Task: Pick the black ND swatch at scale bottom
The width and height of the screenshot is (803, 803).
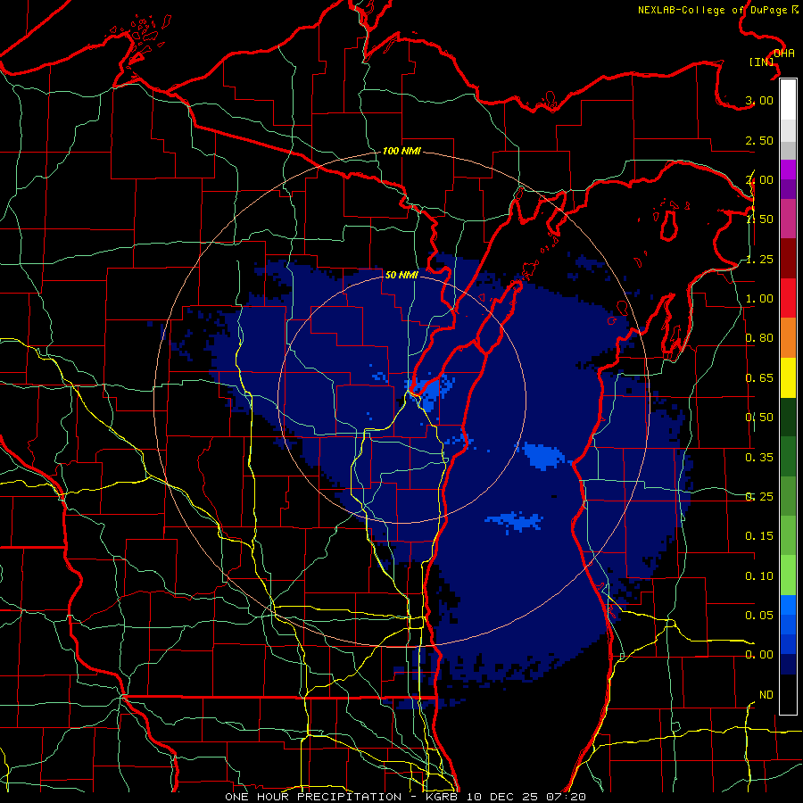Action: (788, 694)
